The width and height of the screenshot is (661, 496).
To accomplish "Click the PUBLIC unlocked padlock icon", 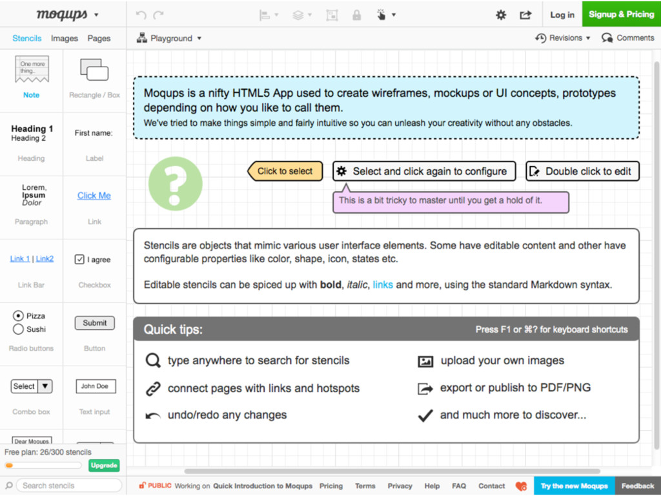I will pyautogui.click(x=143, y=486).
